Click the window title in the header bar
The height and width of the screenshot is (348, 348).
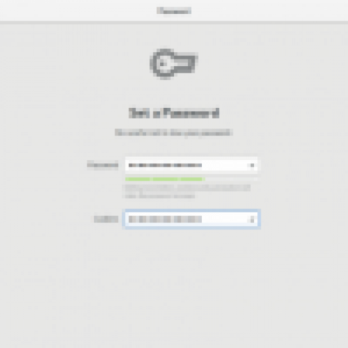point(174,11)
